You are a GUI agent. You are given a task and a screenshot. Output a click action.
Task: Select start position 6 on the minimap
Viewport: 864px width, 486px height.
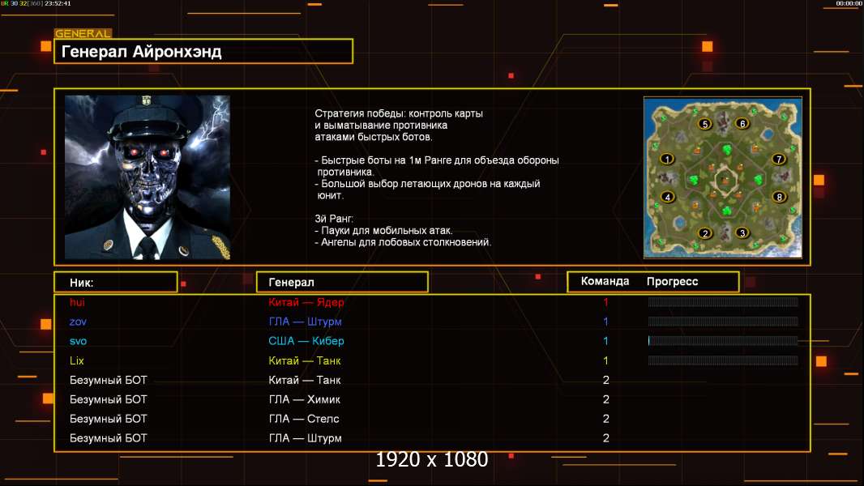[742, 123]
